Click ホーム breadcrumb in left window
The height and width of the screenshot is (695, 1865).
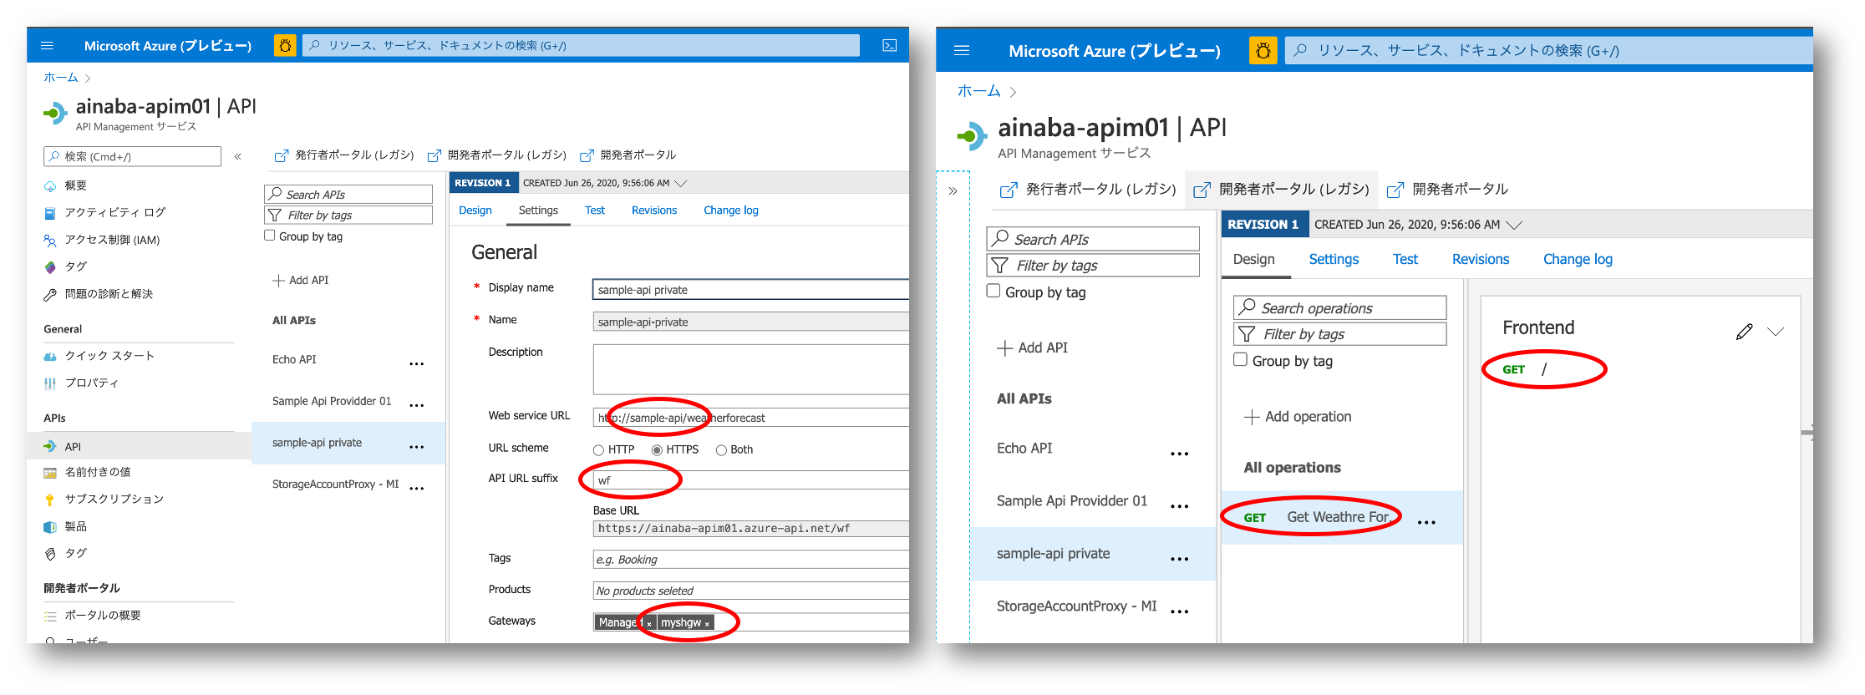(x=61, y=78)
